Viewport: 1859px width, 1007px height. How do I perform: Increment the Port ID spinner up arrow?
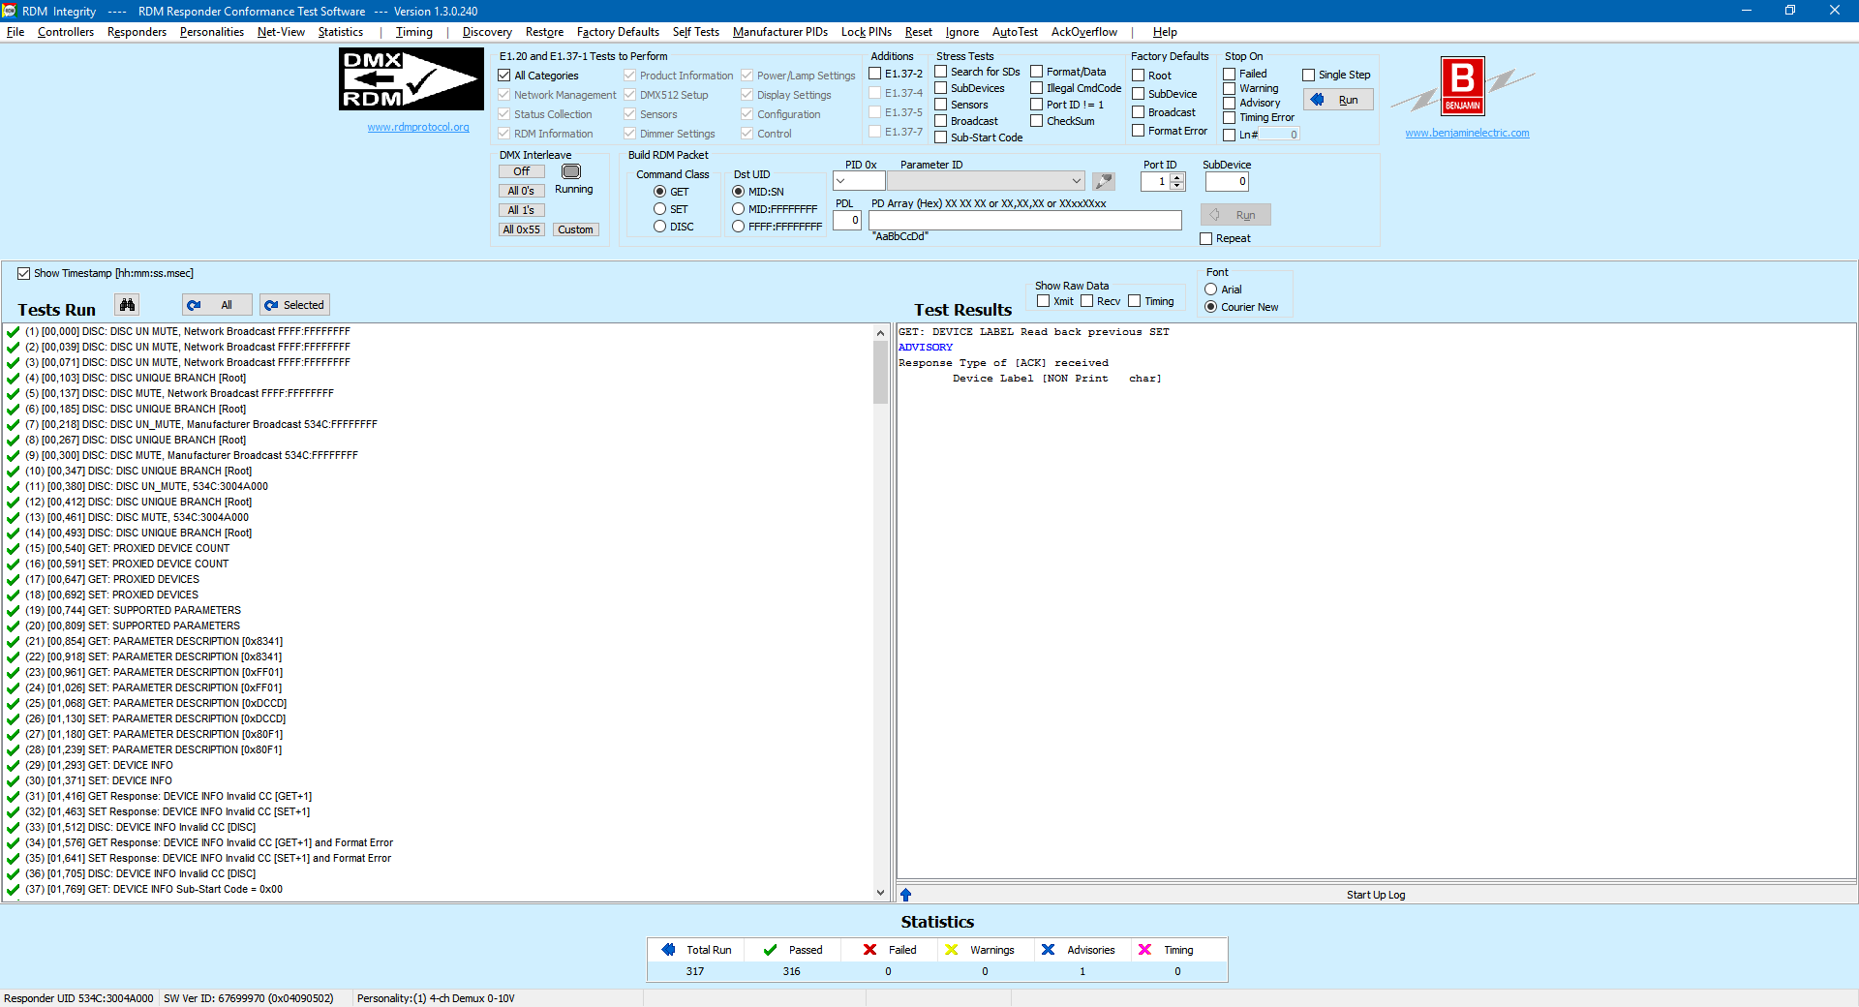tap(1177, 177)
